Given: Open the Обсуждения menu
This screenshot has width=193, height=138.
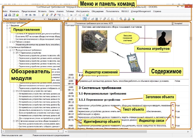Looking at the screenshot, I should pyautogui.click(x=97, y=11).
